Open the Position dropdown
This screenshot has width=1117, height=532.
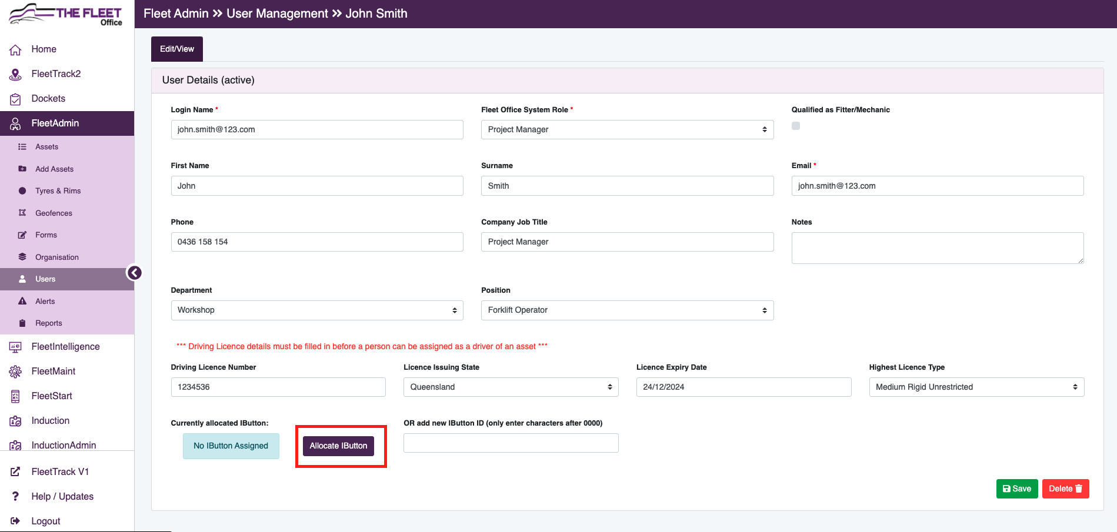click(x=627, y=310)
